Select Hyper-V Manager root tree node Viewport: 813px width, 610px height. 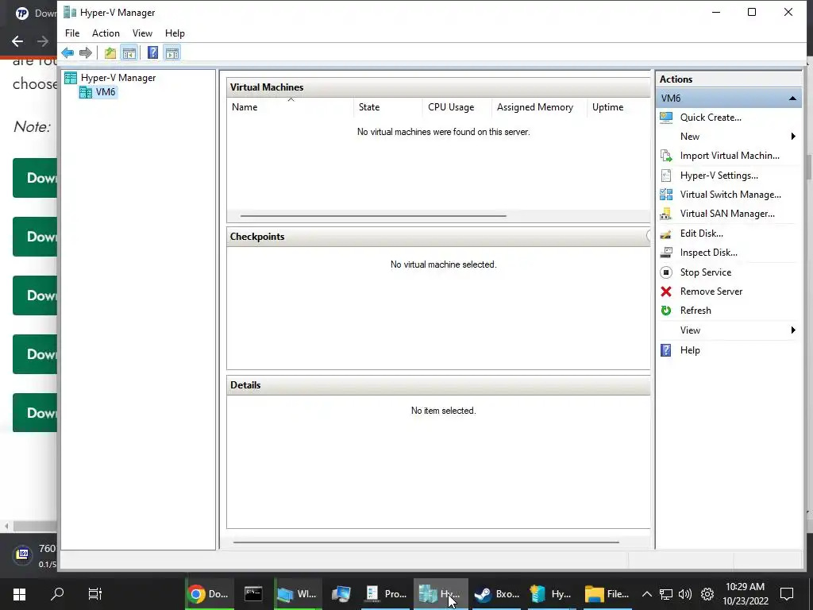[x=118, y=78]
